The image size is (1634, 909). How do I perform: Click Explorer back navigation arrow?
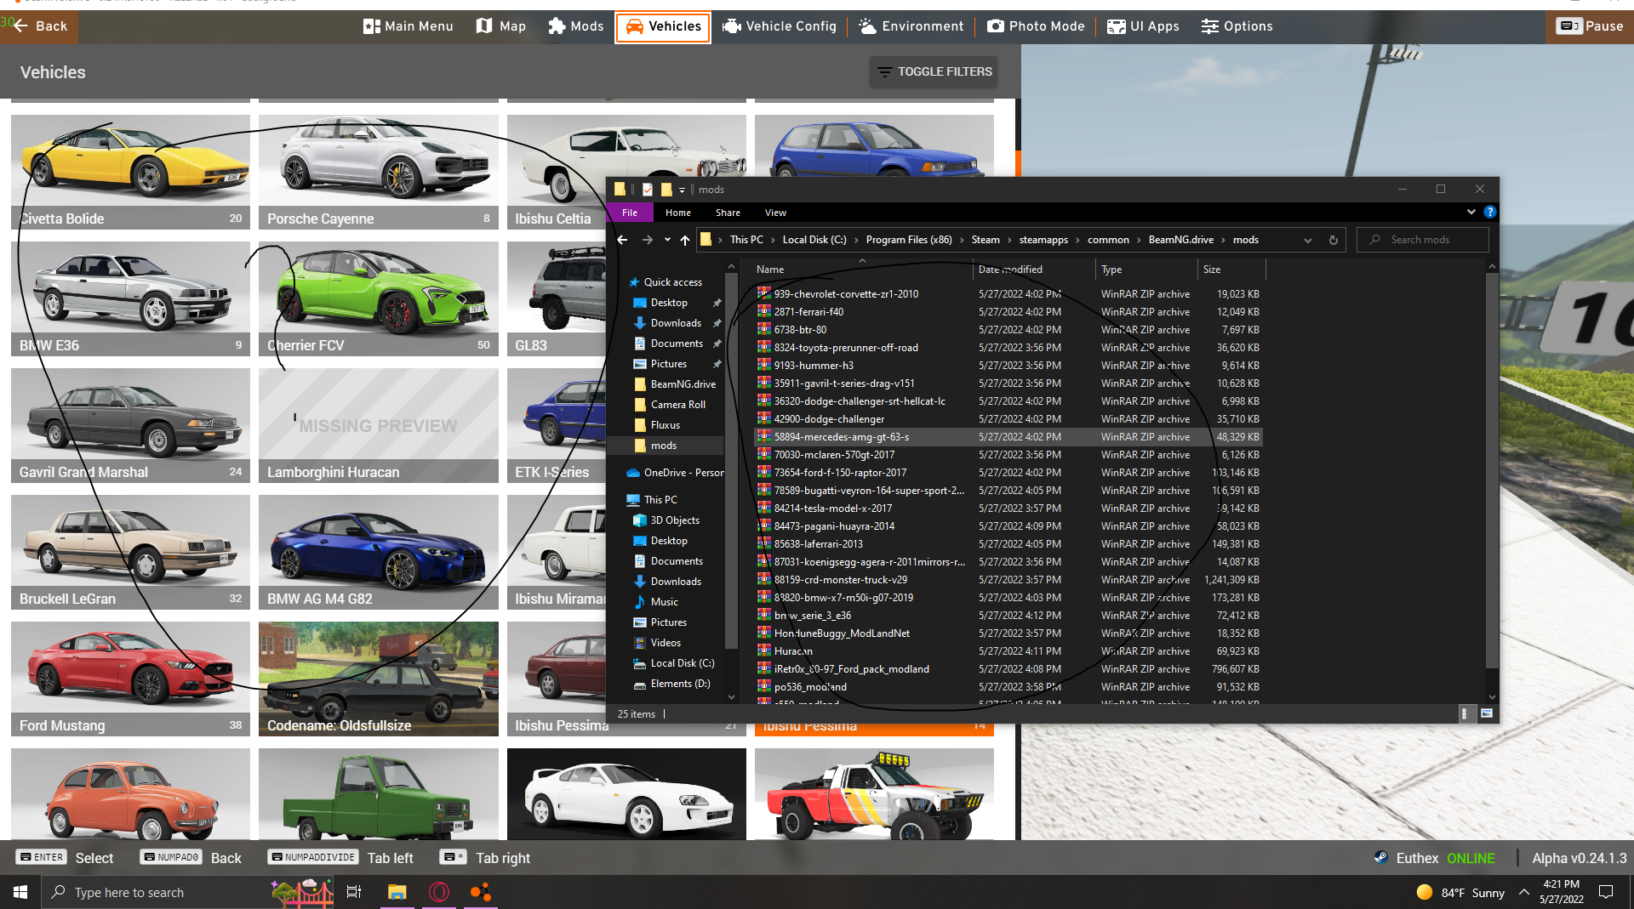coord(622,240)
